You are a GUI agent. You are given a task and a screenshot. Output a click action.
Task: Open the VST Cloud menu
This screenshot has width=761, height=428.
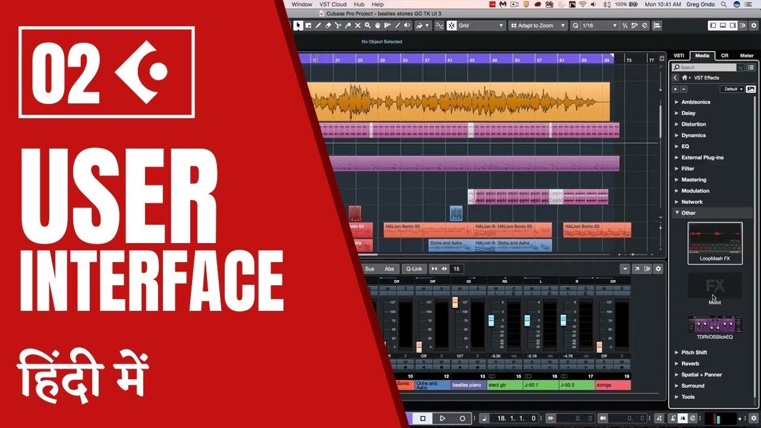(333, 4)
